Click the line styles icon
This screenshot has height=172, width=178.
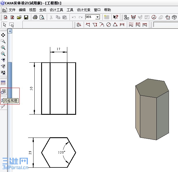[3, 83]
